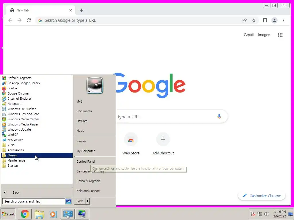Reload the page in Chrome
This screenshot has height=220, width=294.
(29, 20)
